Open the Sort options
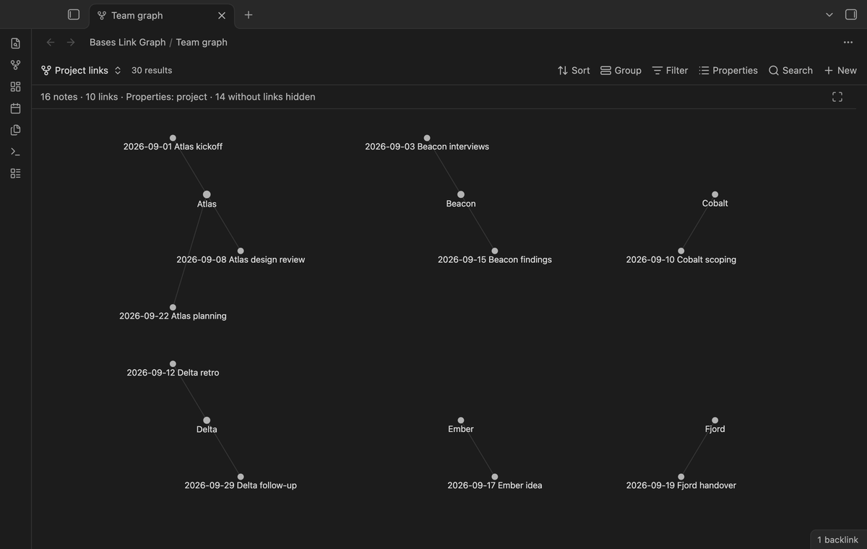867x549 pixels. [x=574, y=70]
